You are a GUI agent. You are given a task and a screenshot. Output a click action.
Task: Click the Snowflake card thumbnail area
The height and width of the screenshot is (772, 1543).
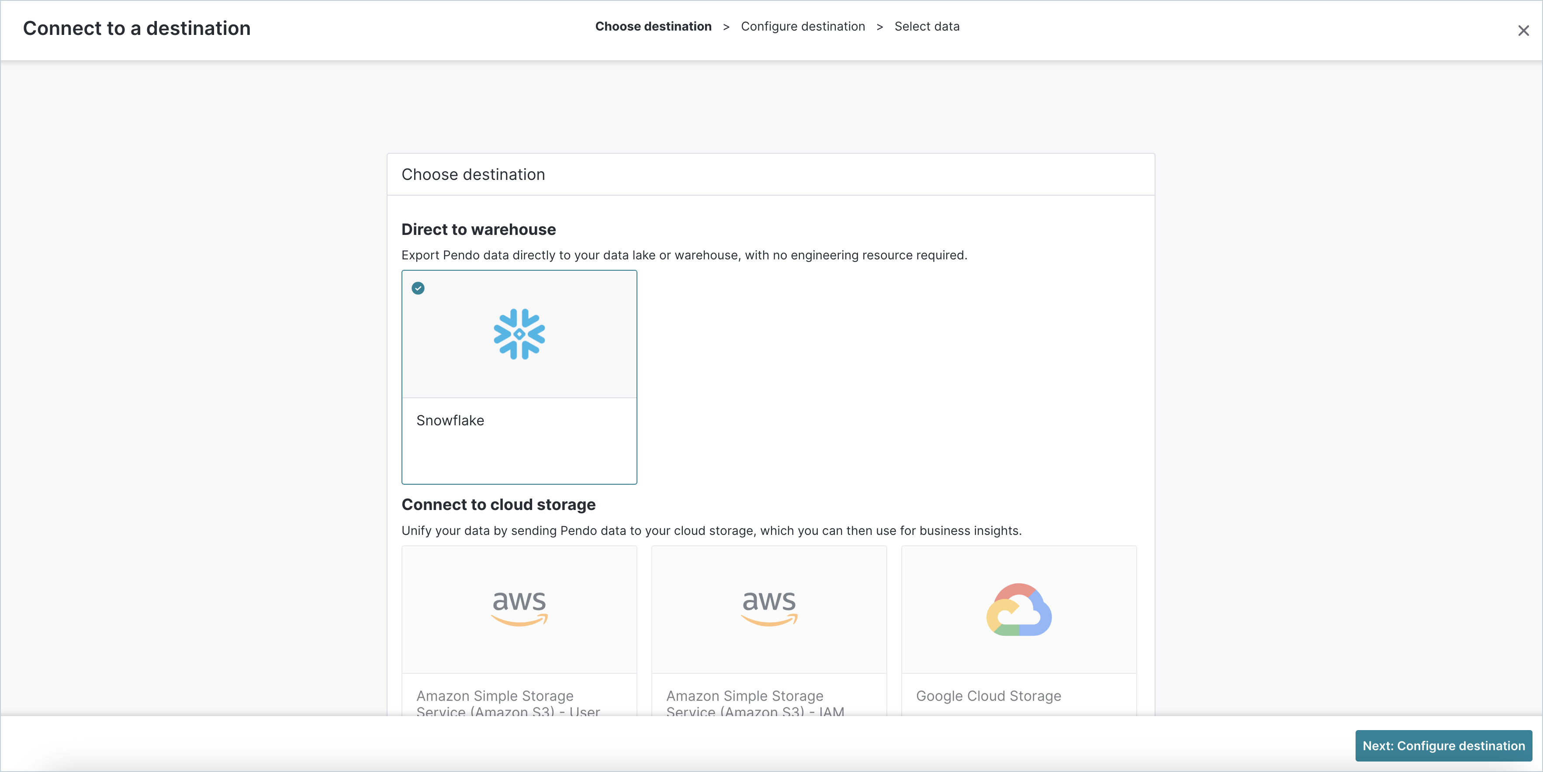pyautogui.click(x=519, y=334)
